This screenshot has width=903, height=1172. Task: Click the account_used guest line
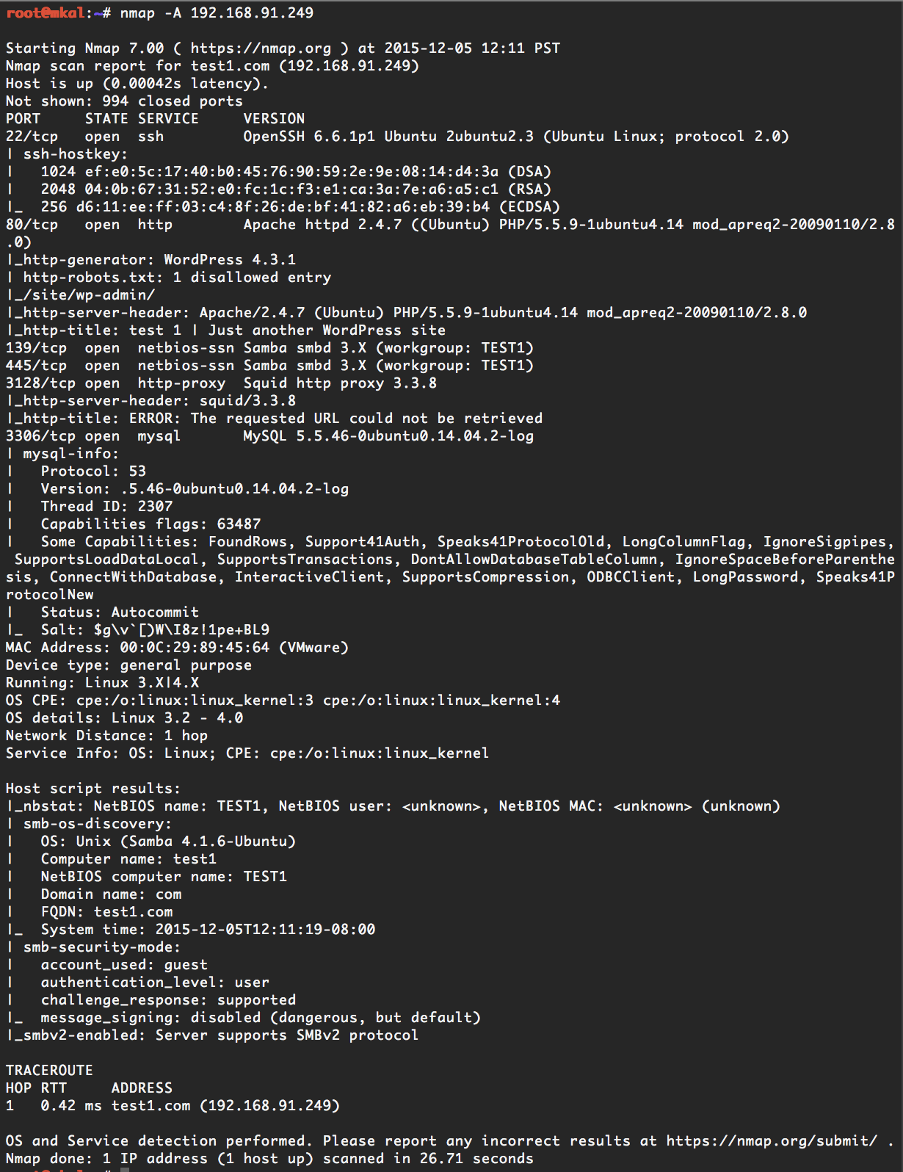pos(124,965)
